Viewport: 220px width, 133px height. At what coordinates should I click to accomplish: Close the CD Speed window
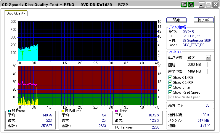pyautogui.click(x=215, y=5)
